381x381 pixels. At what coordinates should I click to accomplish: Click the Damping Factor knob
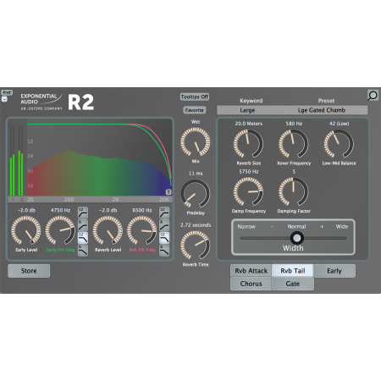pyautogui.click(x=294, y=191)
